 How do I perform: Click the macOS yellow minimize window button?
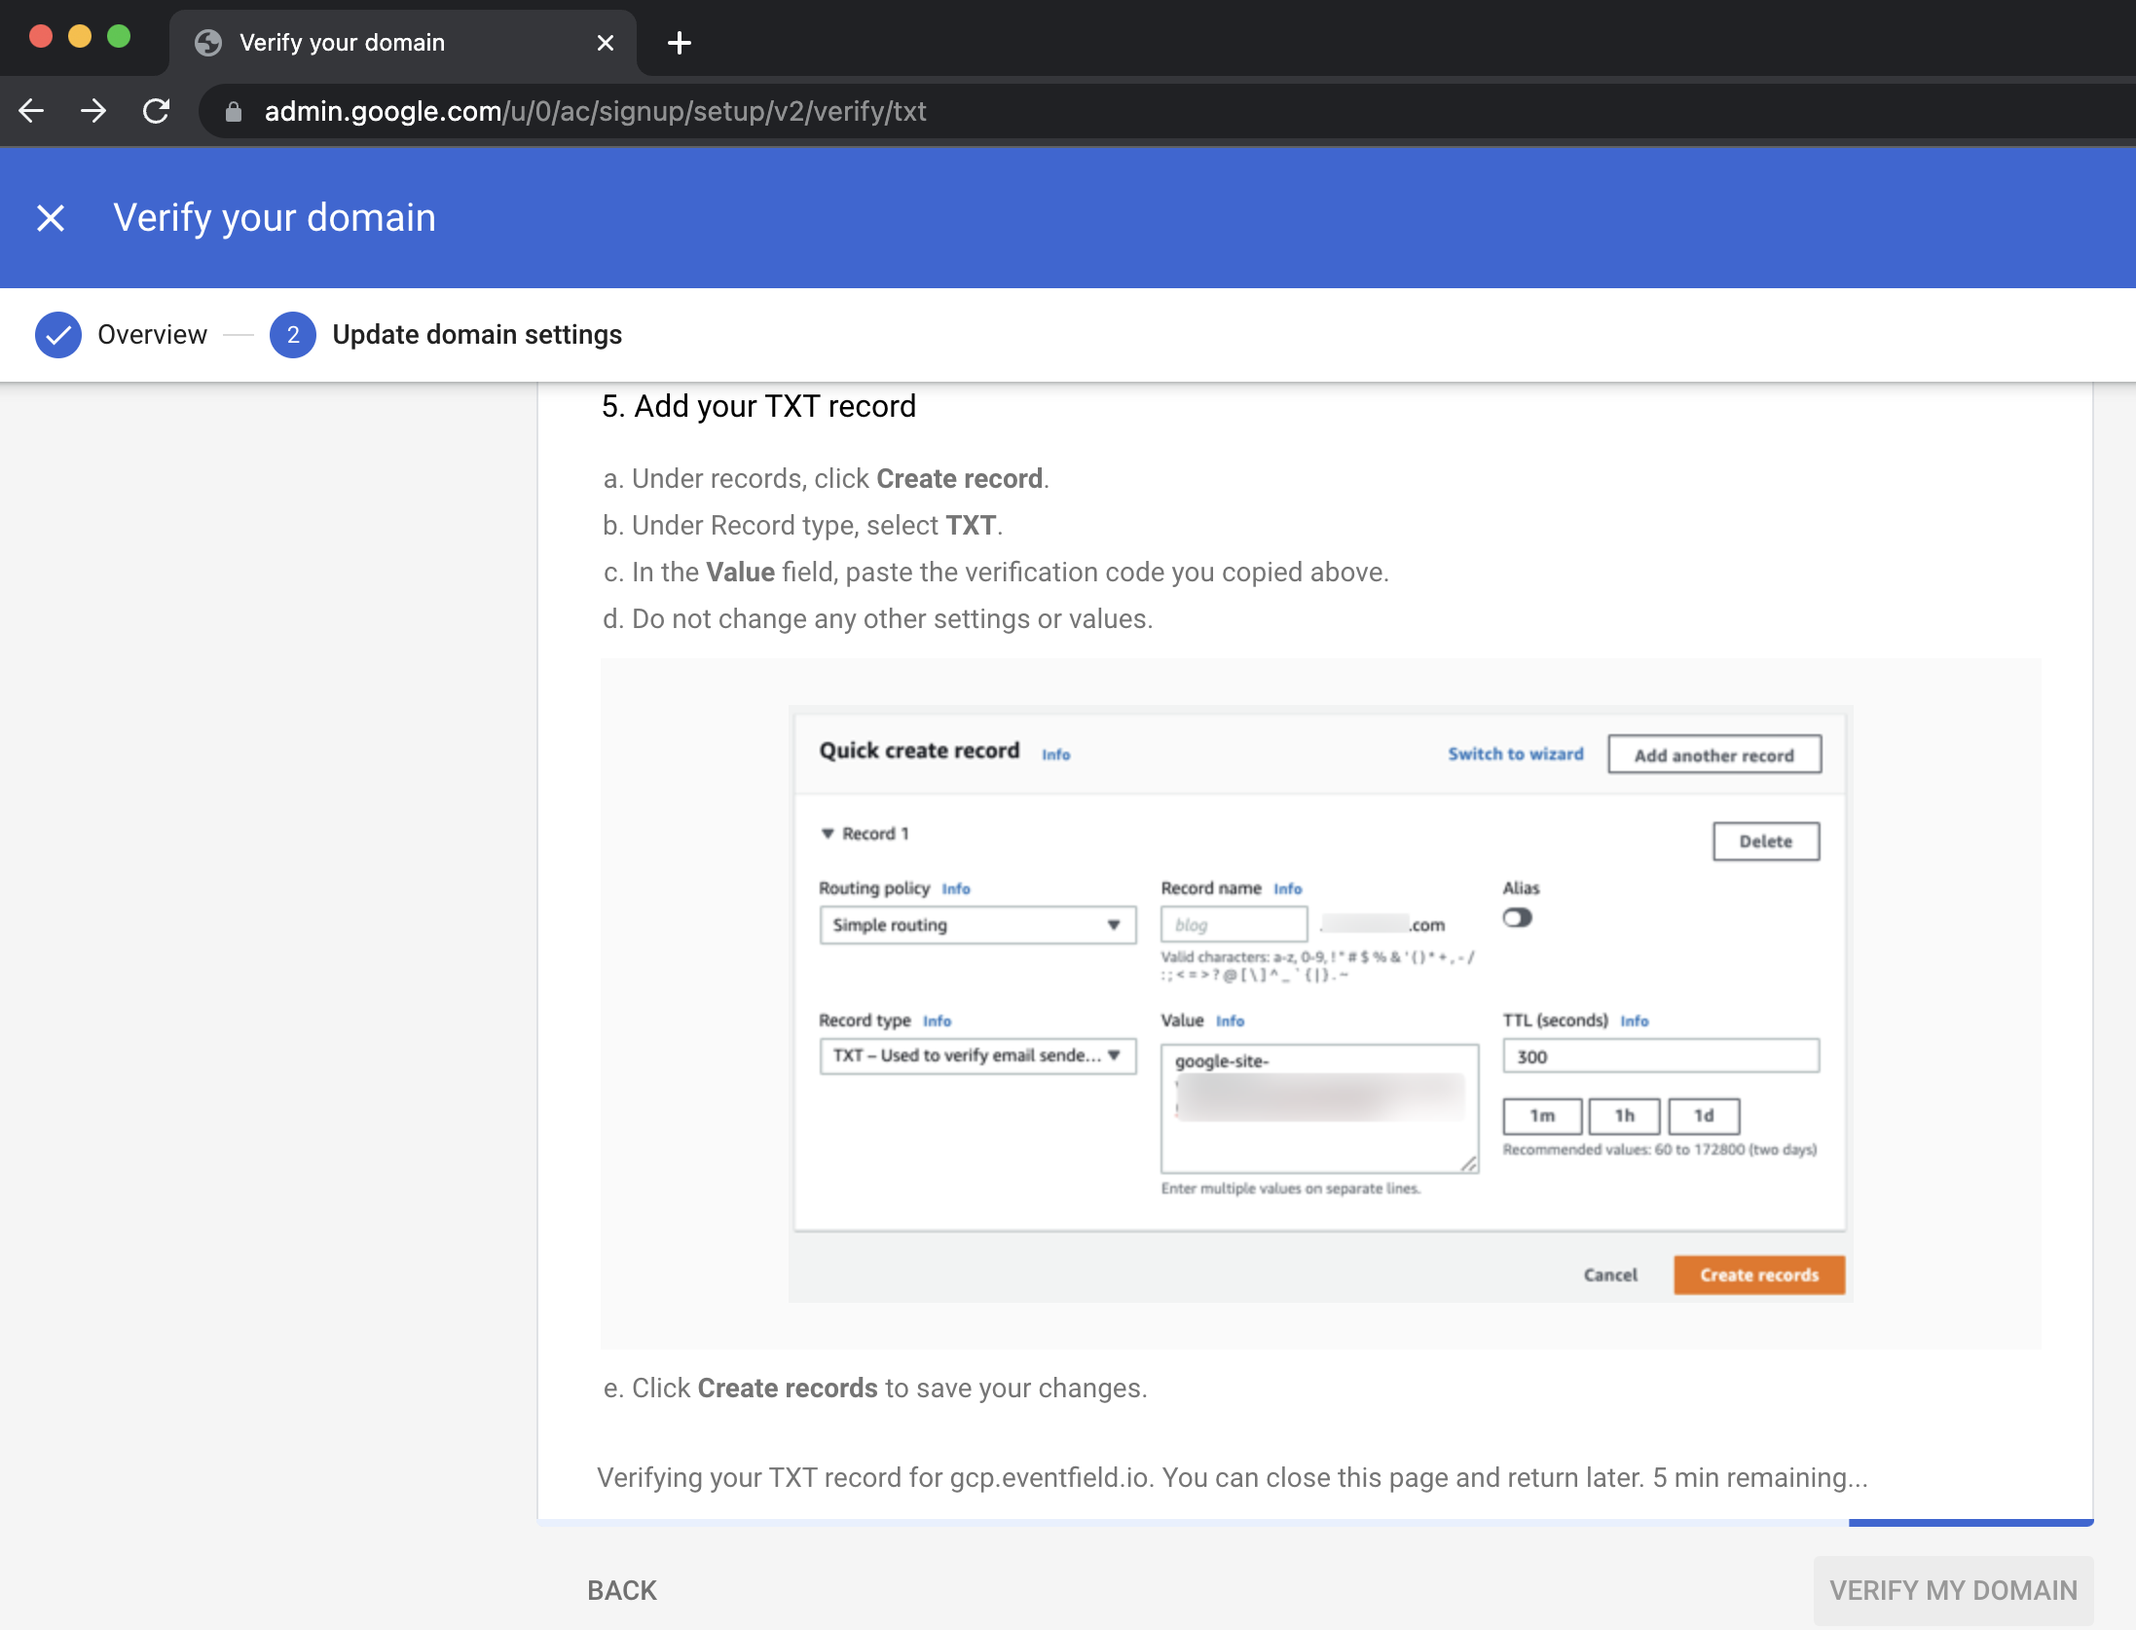tap(80, 37)
